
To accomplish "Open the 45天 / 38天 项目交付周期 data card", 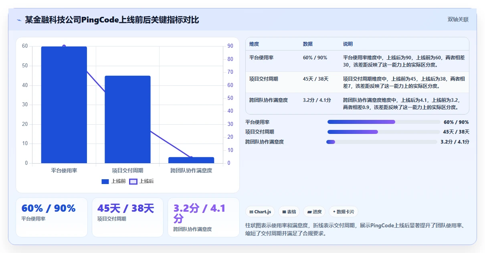I will tap(127, 217).
